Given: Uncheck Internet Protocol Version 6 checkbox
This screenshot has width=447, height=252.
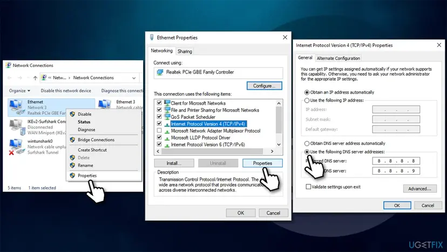Looking at the screenshot, I should 159,144.
